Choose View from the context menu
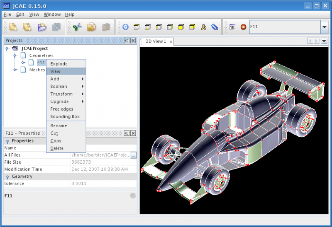This screenshot has width=332, height=227. (x=55, y=71)
